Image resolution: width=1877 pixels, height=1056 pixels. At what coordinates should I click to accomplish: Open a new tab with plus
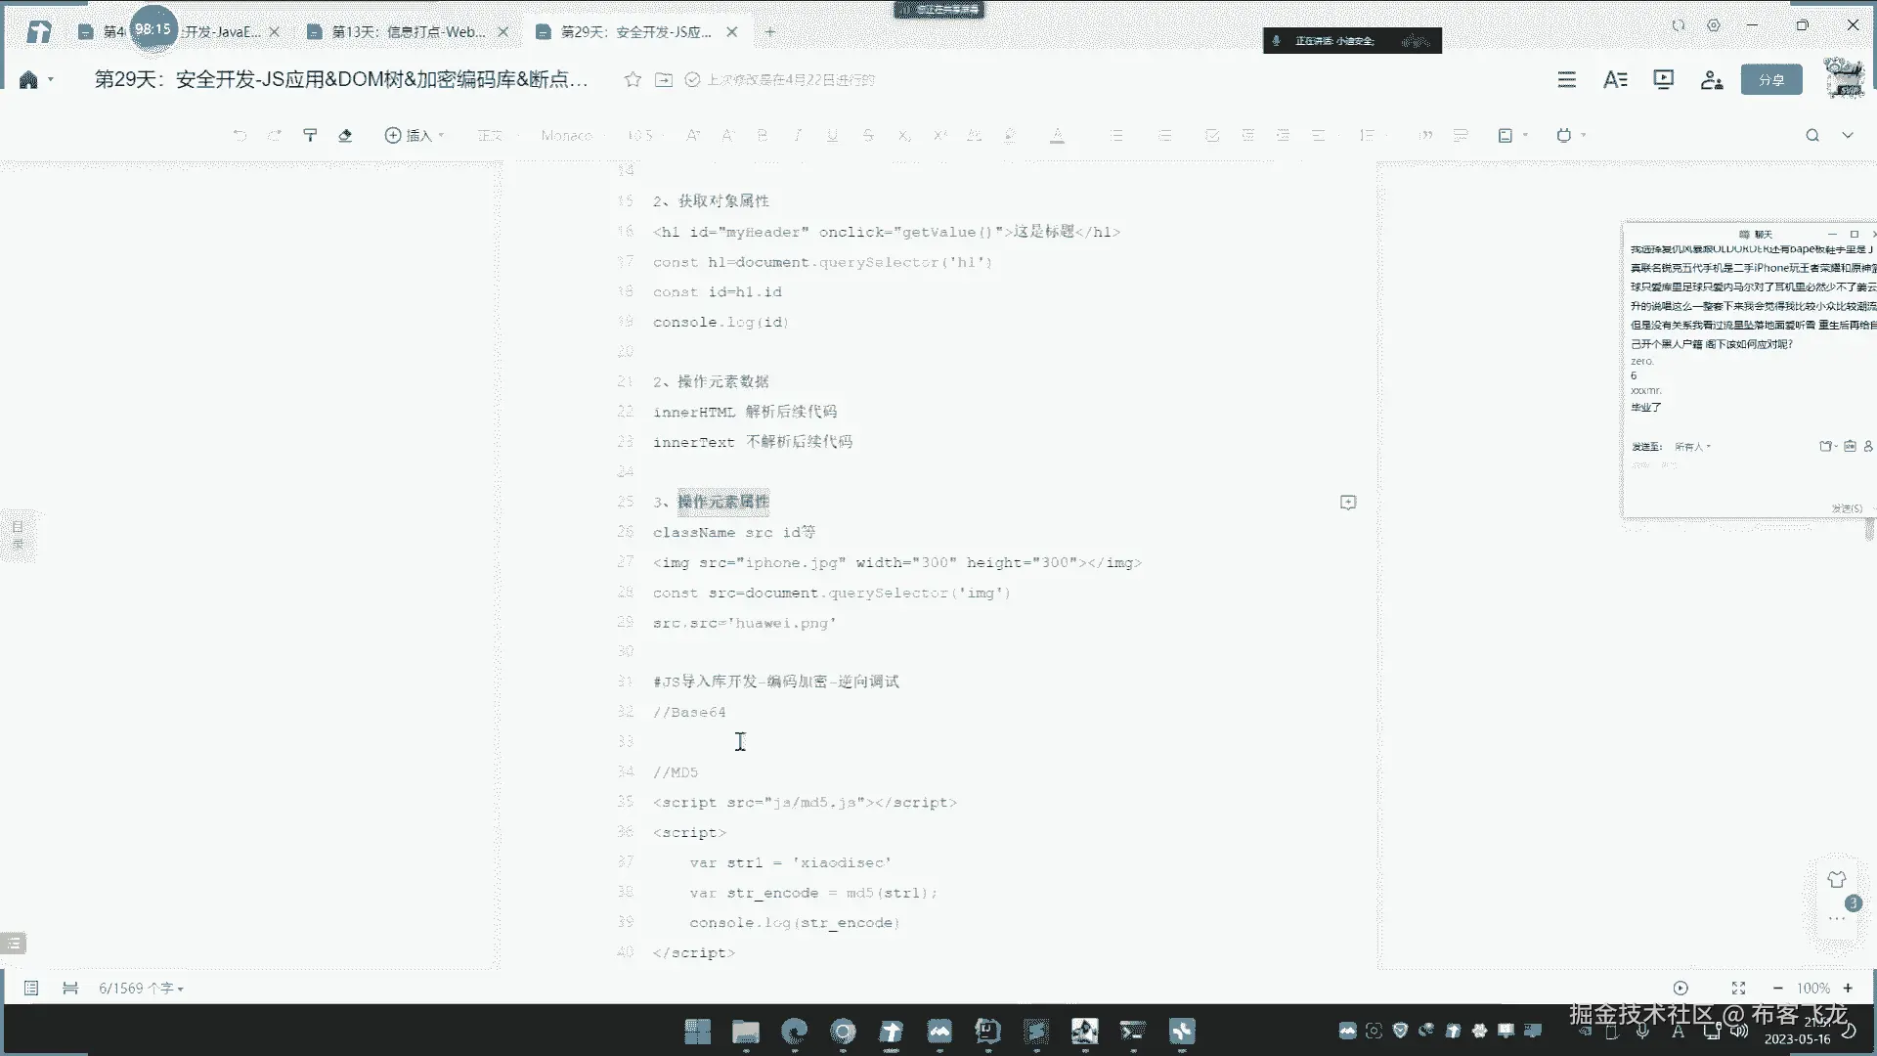point(770,32)
